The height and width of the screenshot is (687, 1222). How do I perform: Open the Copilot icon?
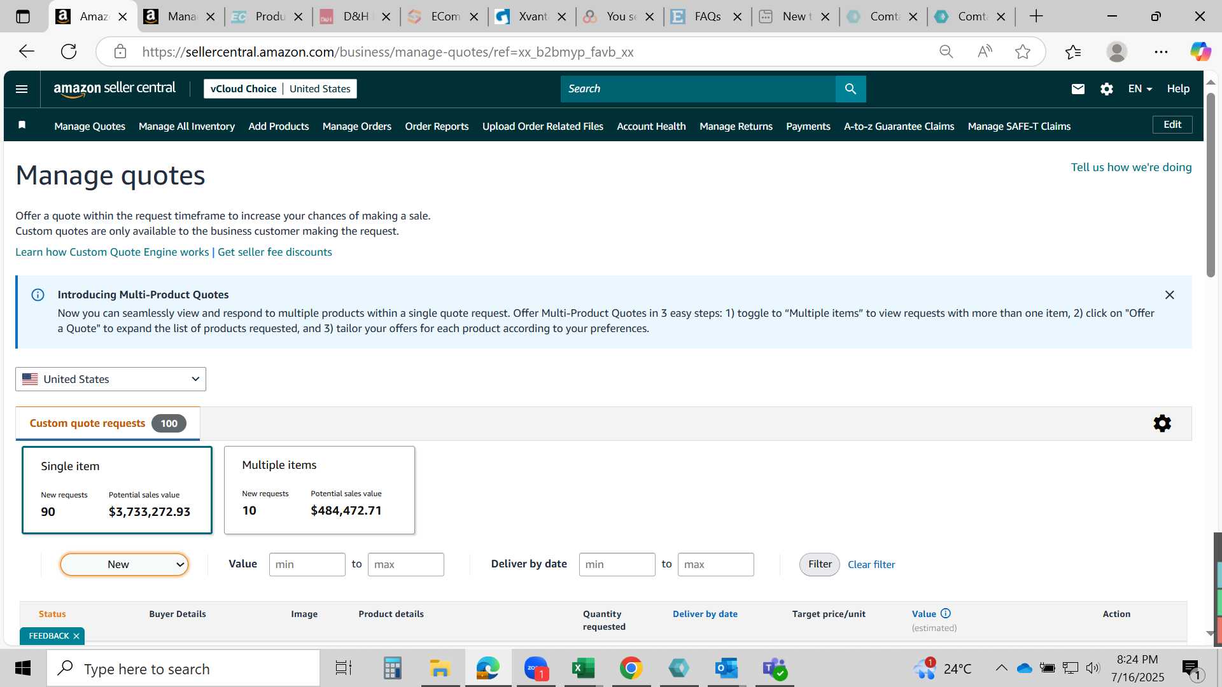coord(1200,52)
